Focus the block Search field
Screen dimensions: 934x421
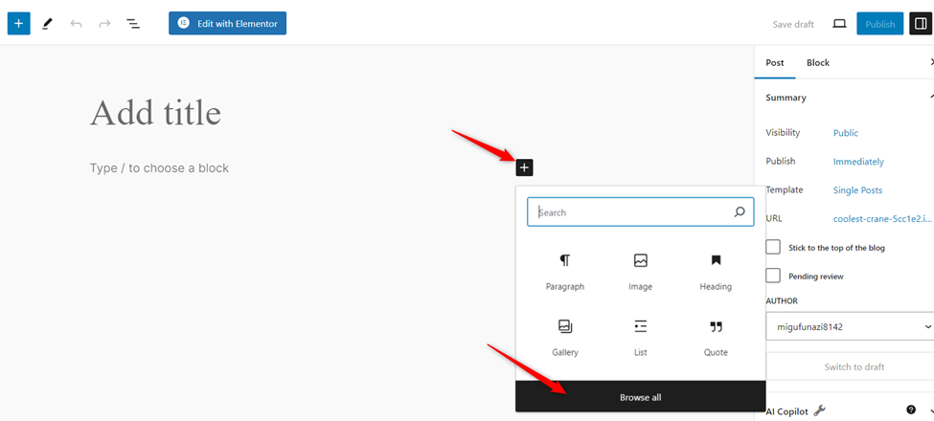coord(640,212)
